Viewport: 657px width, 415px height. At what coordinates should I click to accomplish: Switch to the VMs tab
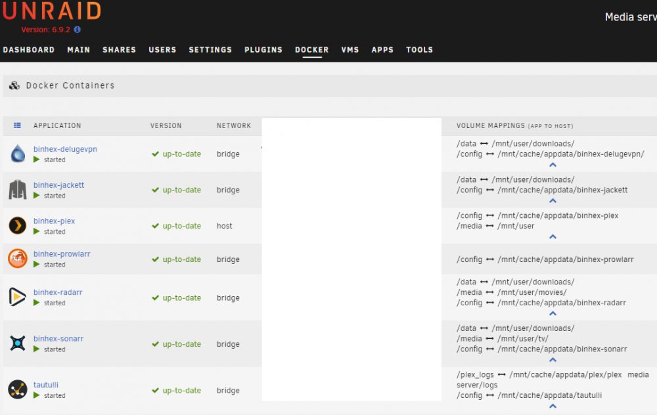(x=350, y=50)
